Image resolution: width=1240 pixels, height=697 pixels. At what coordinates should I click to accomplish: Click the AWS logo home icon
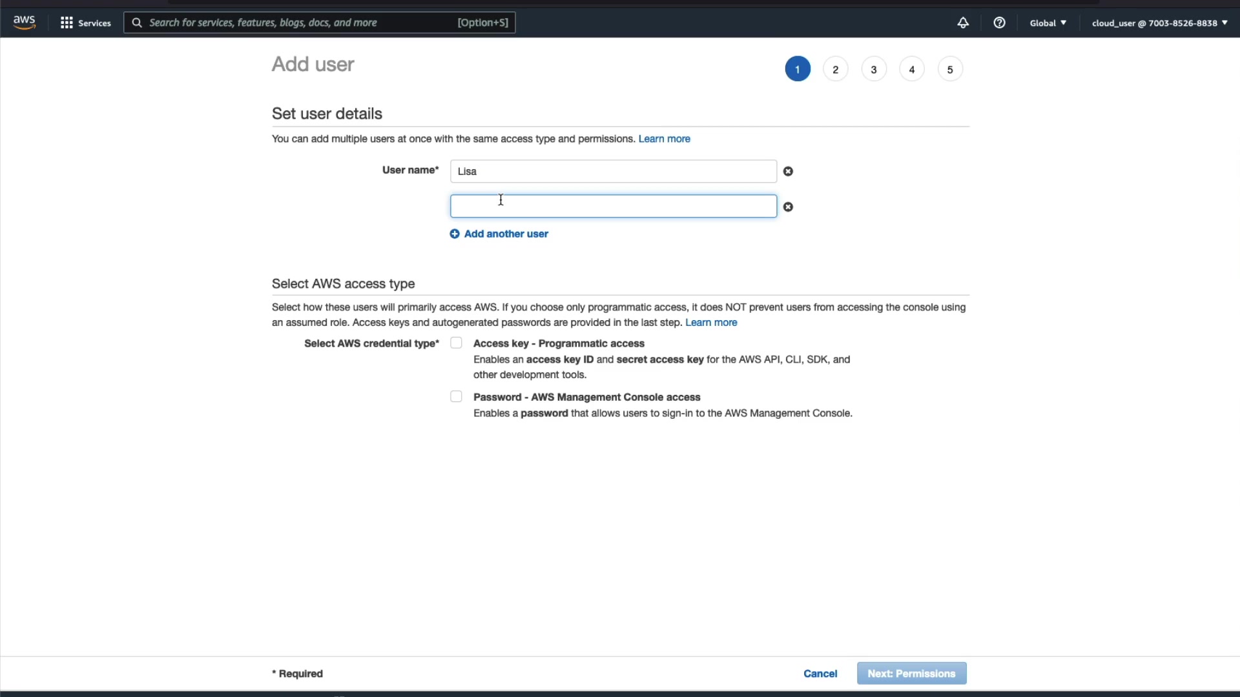pyautogui.click(x=25, y=23)
